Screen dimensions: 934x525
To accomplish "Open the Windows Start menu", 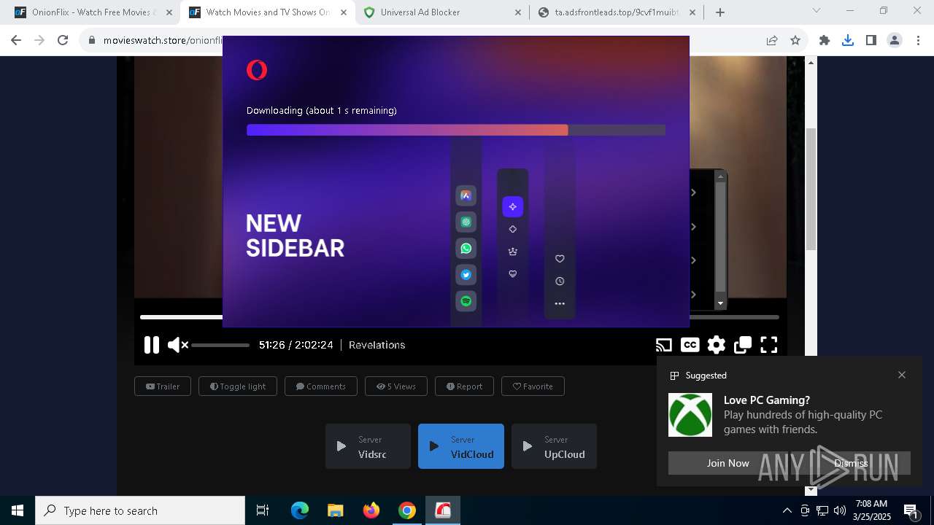I will point(18,510).
